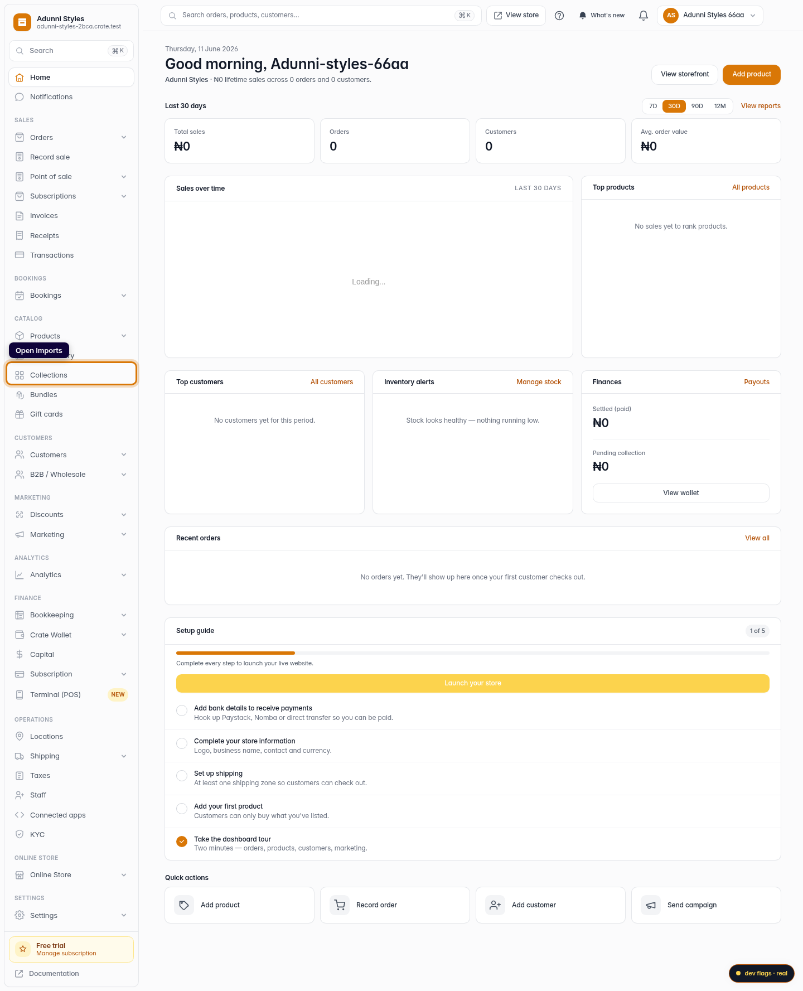803x991 pixels.
Task: Tick Add your first product circle
Action: coord(182,809)
